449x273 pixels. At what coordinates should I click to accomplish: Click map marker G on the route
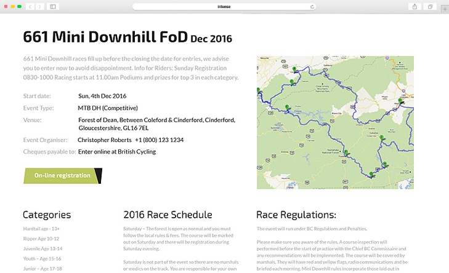(371, 174)
